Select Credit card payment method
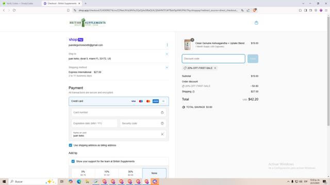Viewport: 330px width, 185px height. pos(119,101)
